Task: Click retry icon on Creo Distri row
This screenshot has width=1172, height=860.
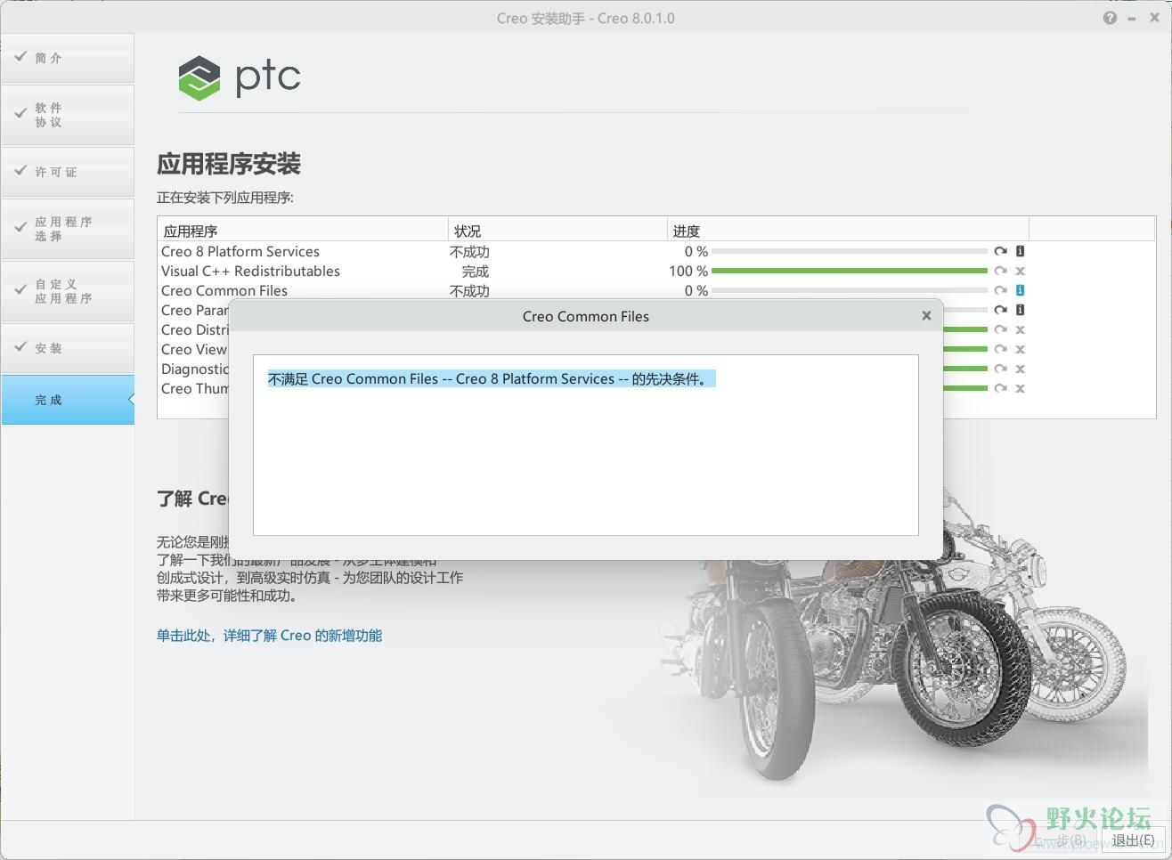Action: click(x=1000, y=329)
